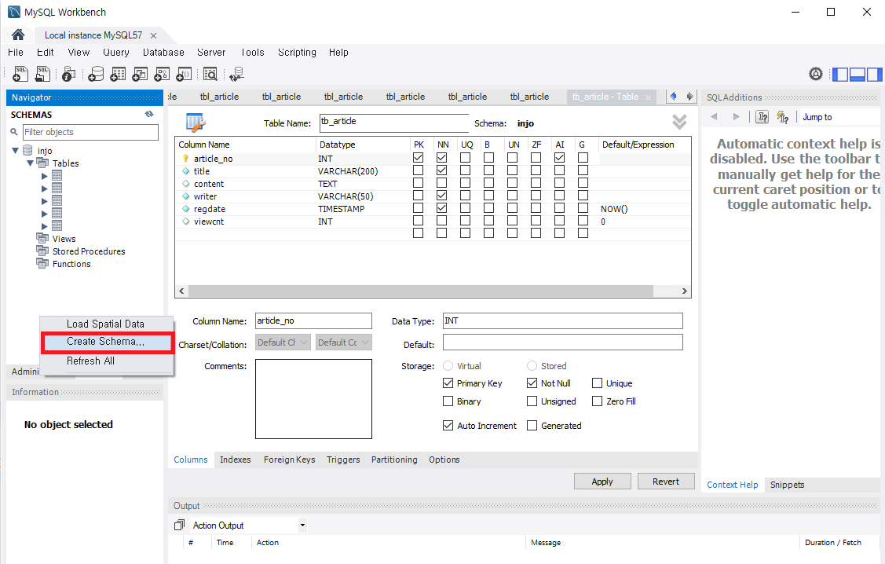Image resolution: width=885 pixels, height=564 pixels.
Task: Click the column grid scroll-right arrow
Action: 684,291
